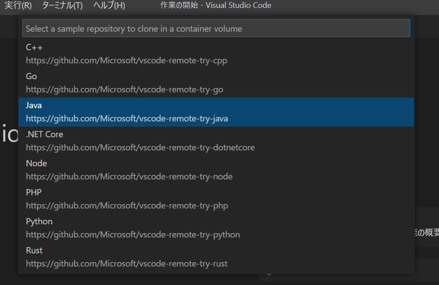Click the vscode-remote-try-dotnetcore URL

pyautogui.click(x=140, y=148)
